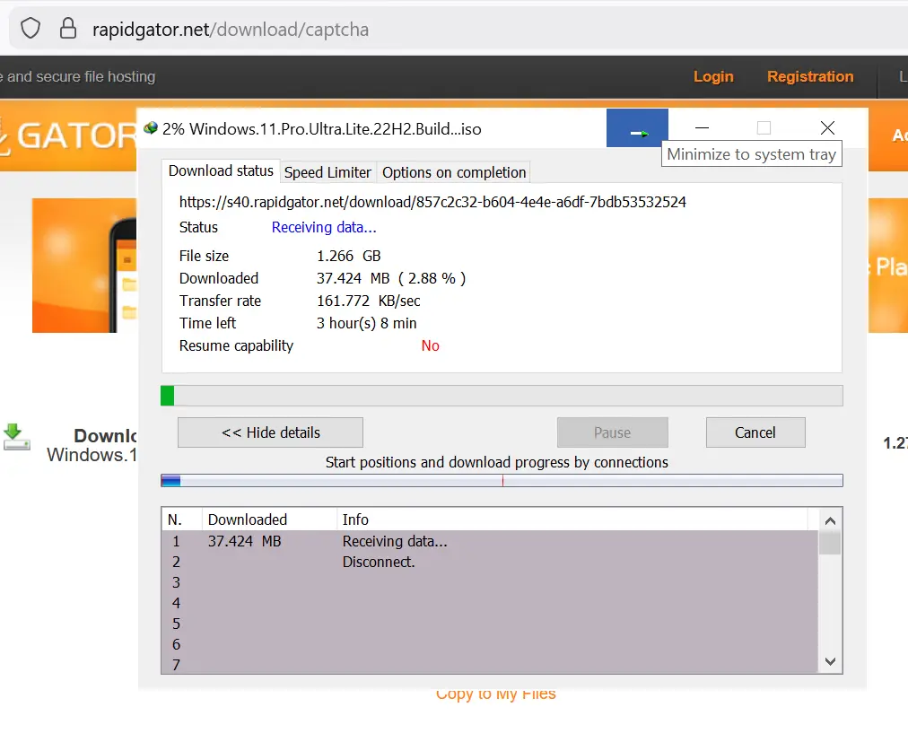Click the time left value 3 hour(s) 8 min
This screenshot has width=908, height=742.
(367, 323)
